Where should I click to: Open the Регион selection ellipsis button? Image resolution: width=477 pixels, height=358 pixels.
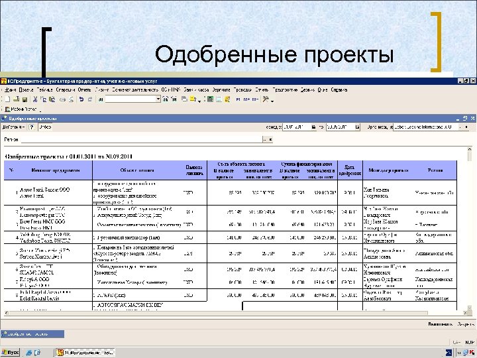point(264,139)
